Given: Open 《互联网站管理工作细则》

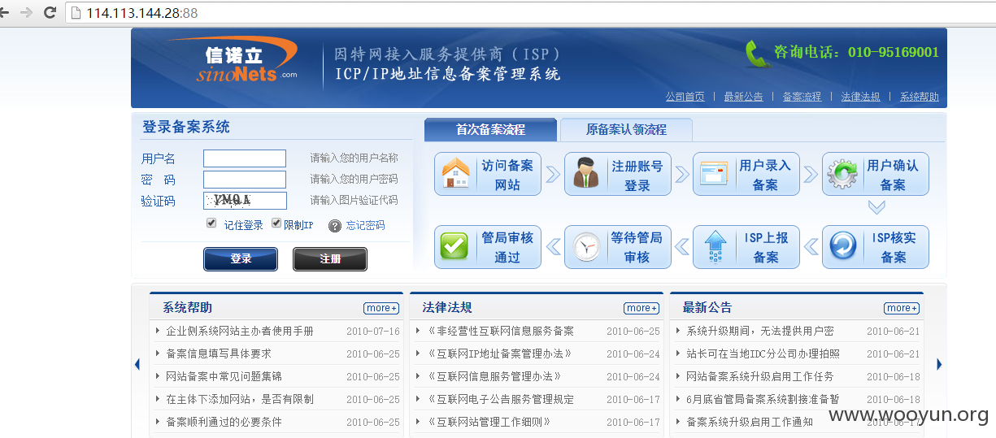Looking at the screenshot, I should click(x=489, y=423).
